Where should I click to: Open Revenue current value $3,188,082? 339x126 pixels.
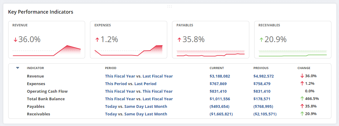coord(220,76)
